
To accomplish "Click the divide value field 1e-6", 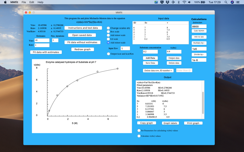I will (199, 60).
